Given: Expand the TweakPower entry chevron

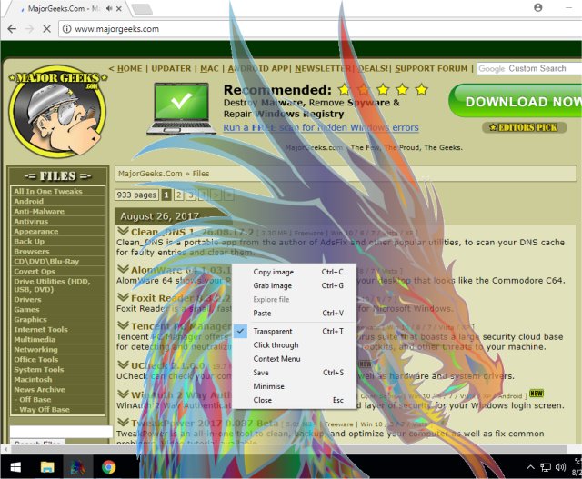Looking at the screenshot, I should [123, 423].
